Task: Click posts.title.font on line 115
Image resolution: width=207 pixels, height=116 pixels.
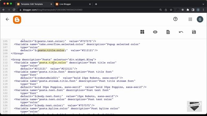Action: pos(52,72)
